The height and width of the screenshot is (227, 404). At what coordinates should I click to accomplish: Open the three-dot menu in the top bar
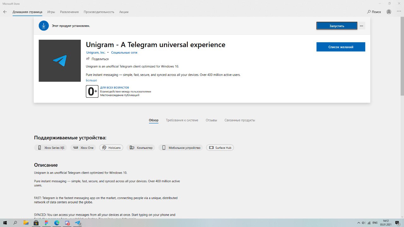[399, 12]
